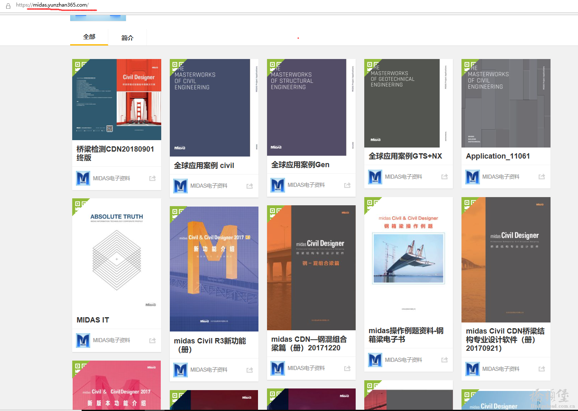Open Civil & Civil Designer 2017 新功能介绍 cover
578x411 pixels.
click(x=214, y=269)
